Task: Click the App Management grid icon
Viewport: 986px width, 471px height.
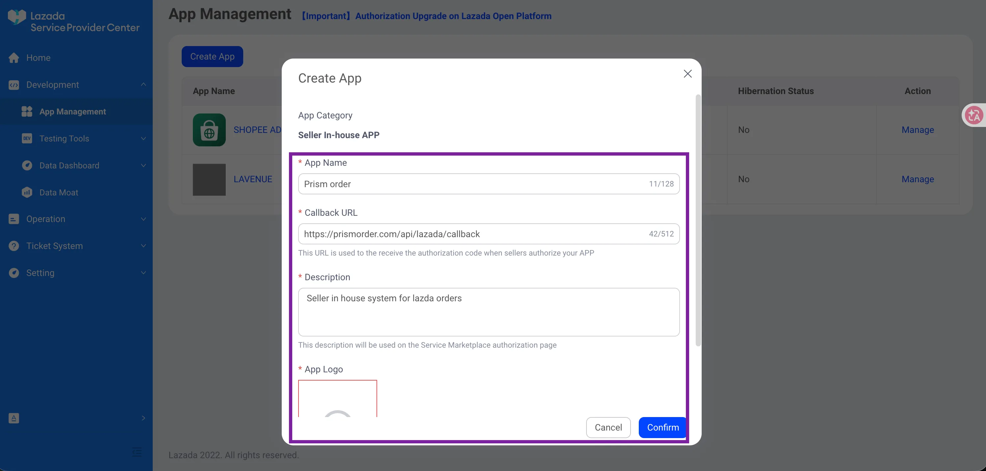Action: [x=27, y=112]
